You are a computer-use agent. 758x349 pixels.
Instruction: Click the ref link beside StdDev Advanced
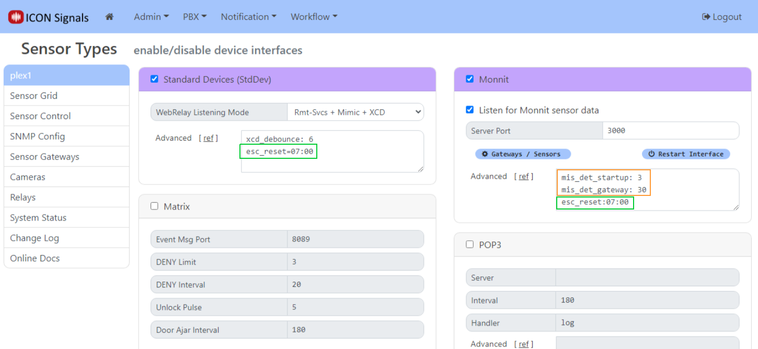pyautogui.click(x=209, y=138)
